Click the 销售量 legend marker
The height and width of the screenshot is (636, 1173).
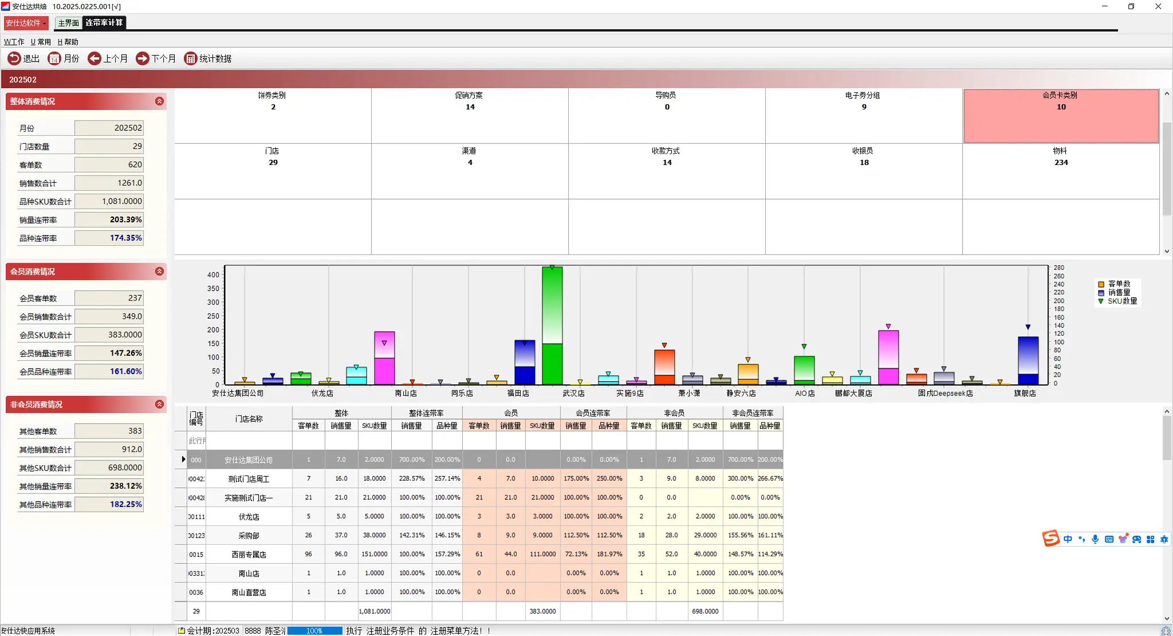pyautogui.click(x=1101, y=293)
